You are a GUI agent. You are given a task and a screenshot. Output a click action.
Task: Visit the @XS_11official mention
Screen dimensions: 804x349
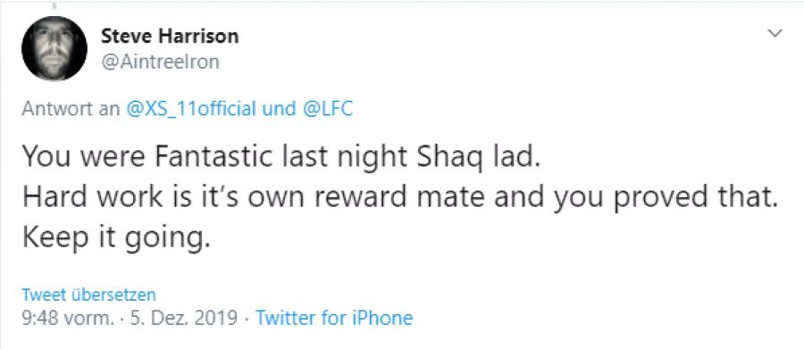(x=190, y=109)
